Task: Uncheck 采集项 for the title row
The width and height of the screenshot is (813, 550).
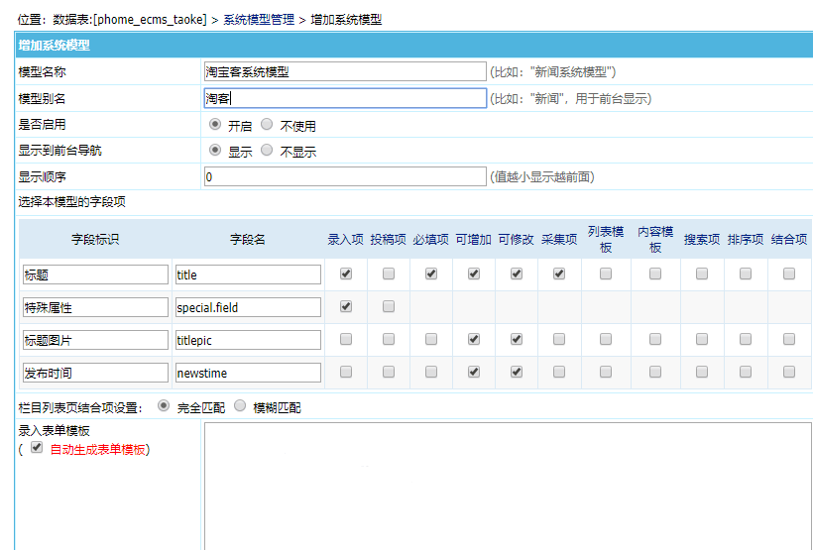Action: [559, 274]
